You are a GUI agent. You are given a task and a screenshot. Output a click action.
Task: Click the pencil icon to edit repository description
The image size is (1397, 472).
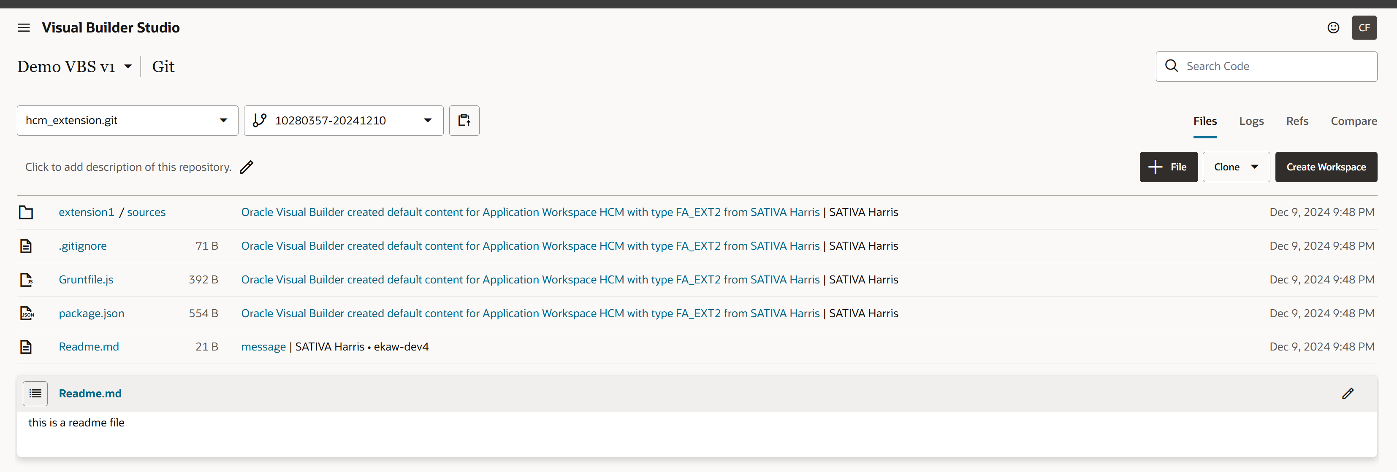point(247,167)
